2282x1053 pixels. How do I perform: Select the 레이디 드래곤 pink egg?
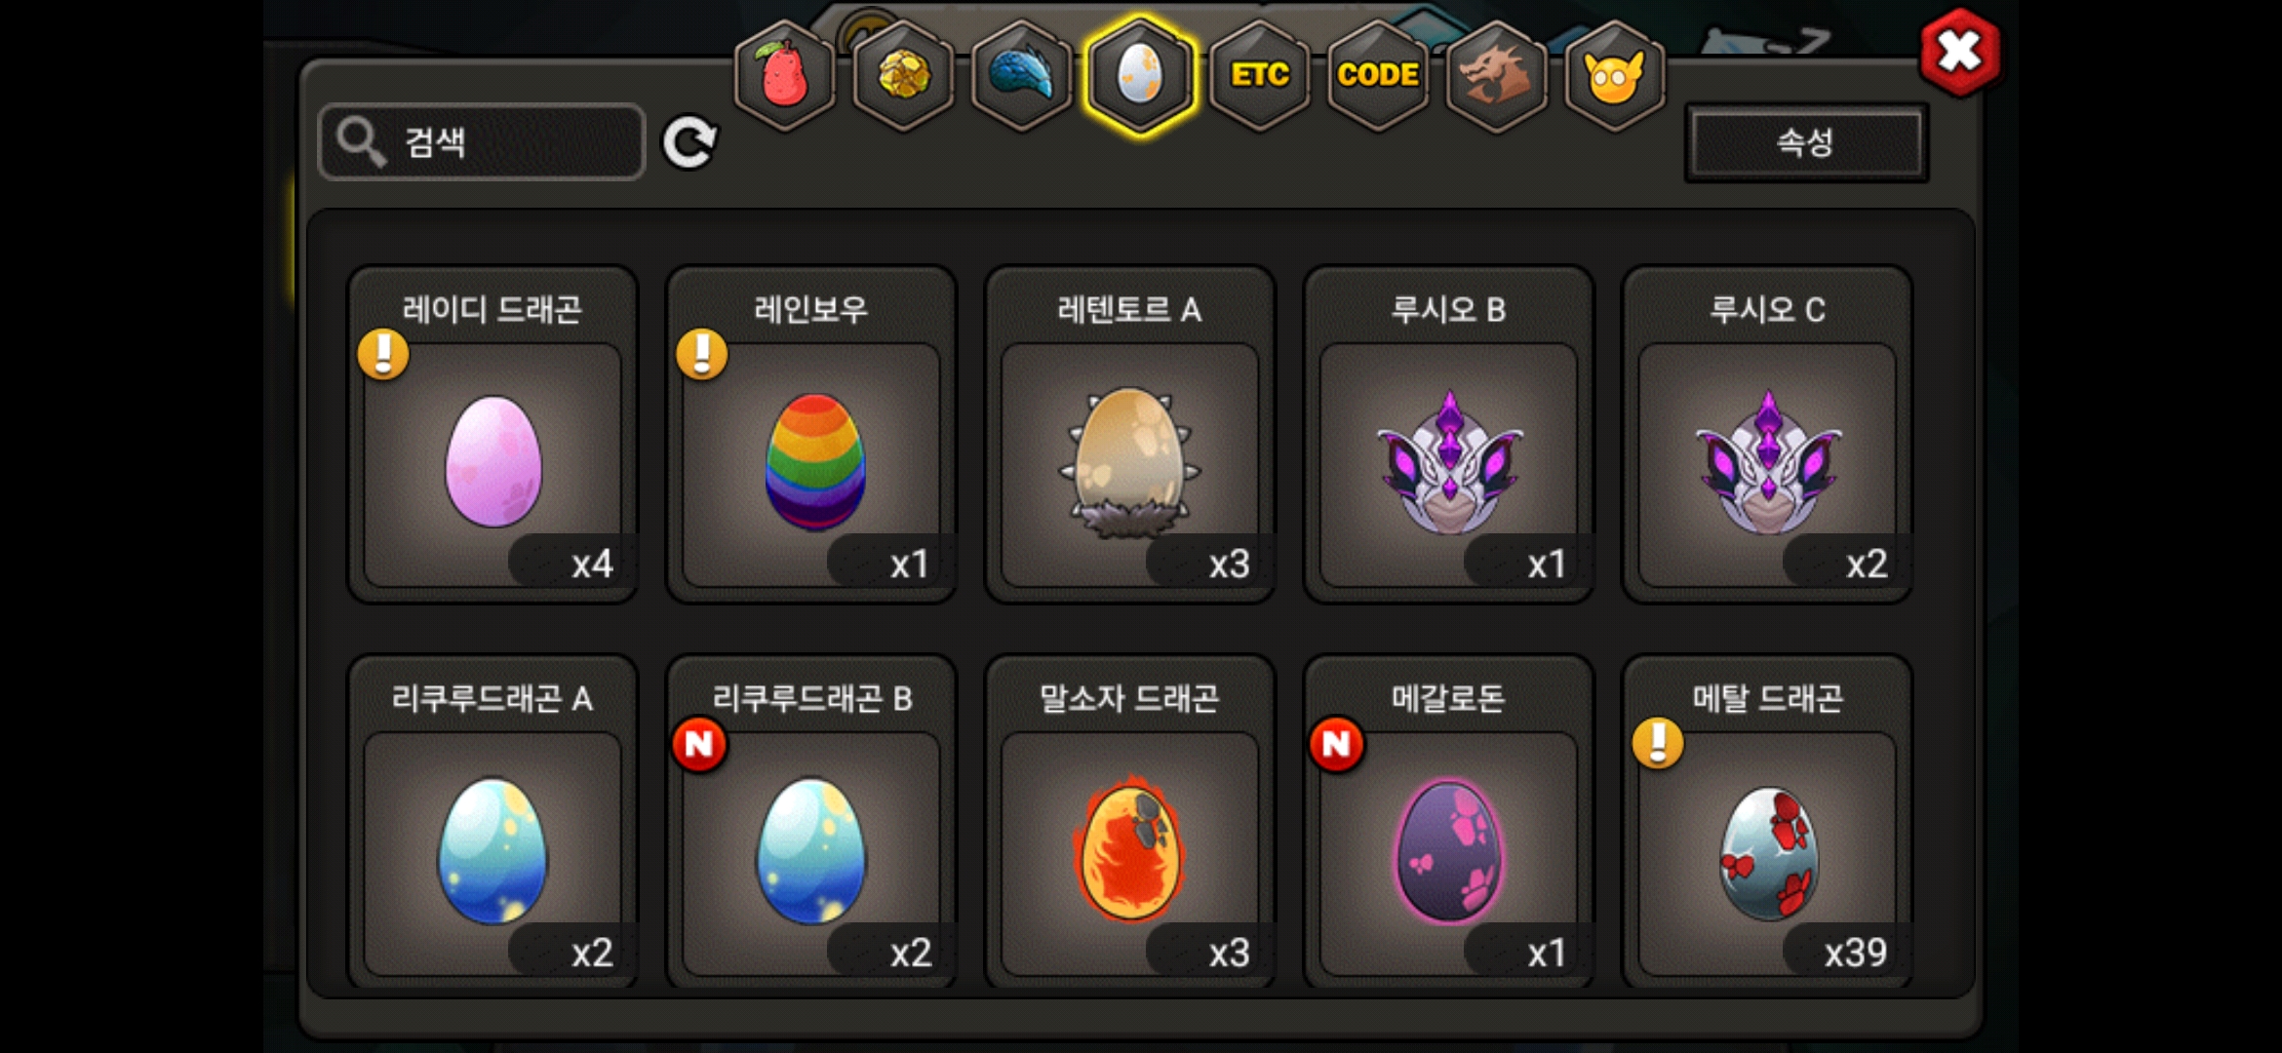click(492, 434)
